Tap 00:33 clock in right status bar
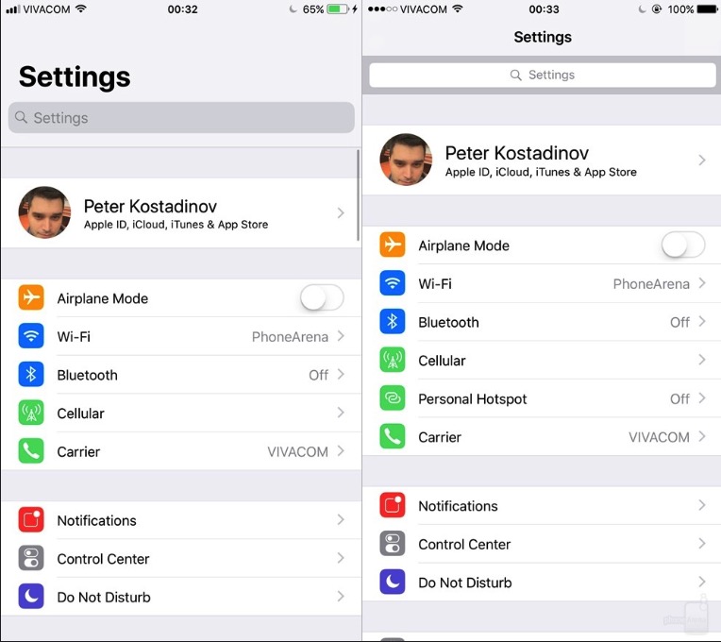The height and width of the screenshot is (642, 721). pyautogui.click(x=544, y=9)
